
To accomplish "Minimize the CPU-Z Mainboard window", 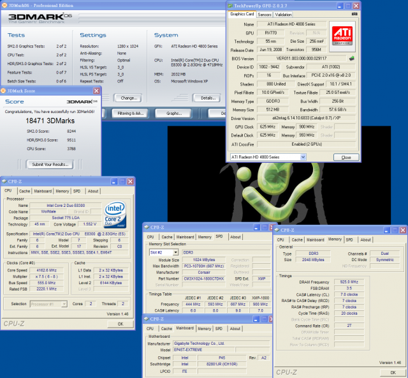I will pyautogui.click(x=256, y=319).
